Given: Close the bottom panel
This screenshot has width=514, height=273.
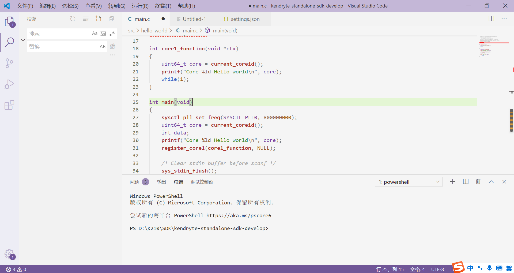Looking at the screenshot, I should click(x=504, y=182).
